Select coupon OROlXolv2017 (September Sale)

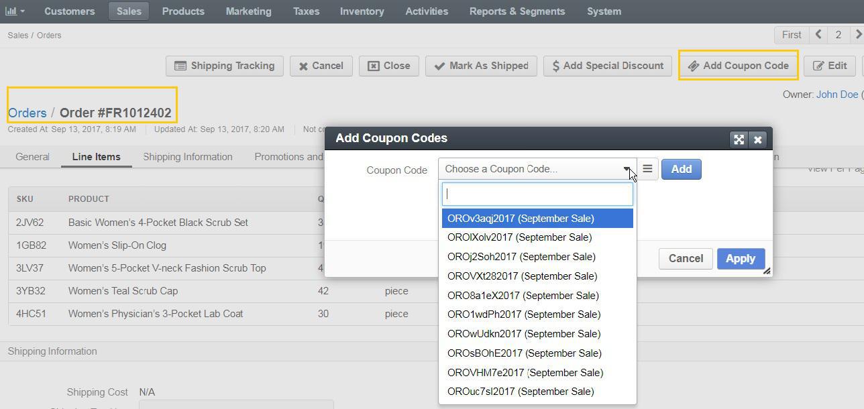tap(537, 237)
